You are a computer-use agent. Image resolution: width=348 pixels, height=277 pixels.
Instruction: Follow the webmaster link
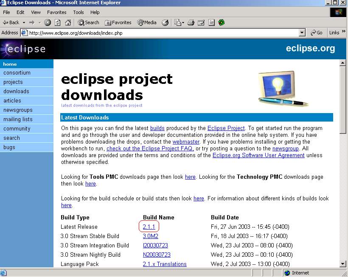186,142
